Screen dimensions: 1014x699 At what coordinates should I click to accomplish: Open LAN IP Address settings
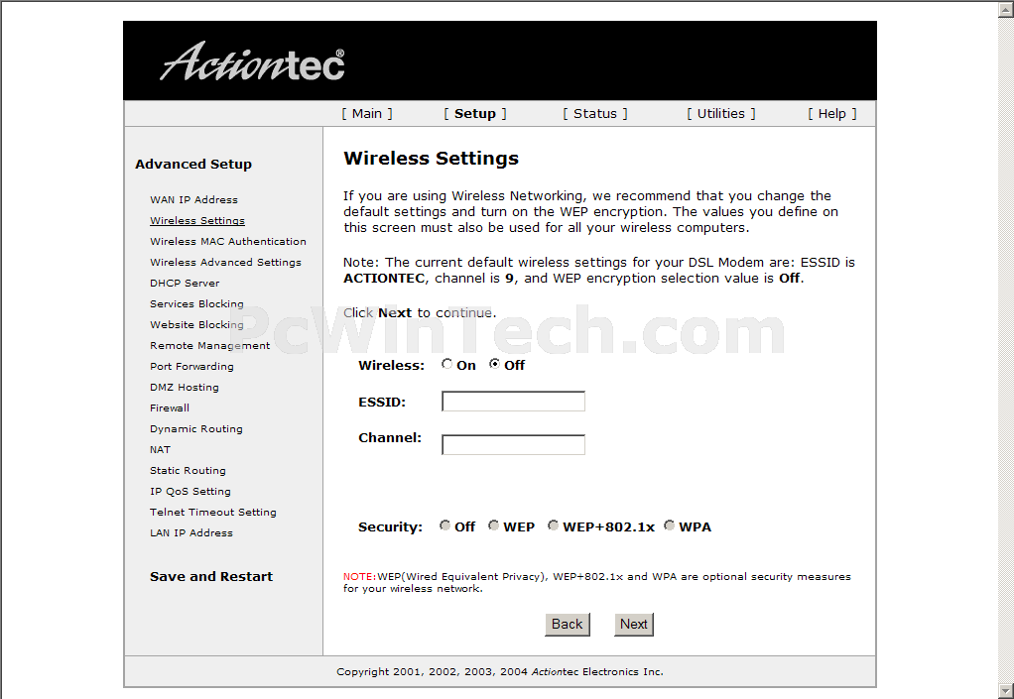click(190, 532)
